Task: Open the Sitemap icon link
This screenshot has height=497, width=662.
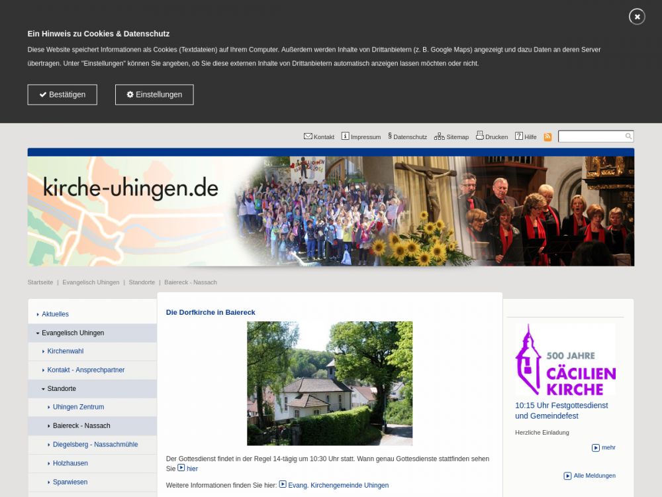Action: click(451, 137)
